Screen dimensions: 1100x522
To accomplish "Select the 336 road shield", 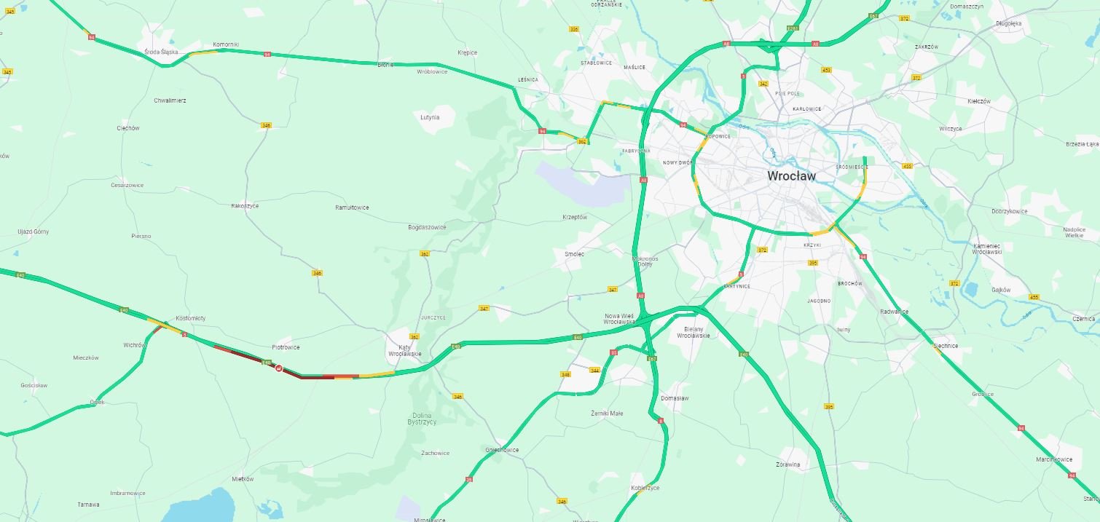I will pyautogui.click(x=574, y=29).
